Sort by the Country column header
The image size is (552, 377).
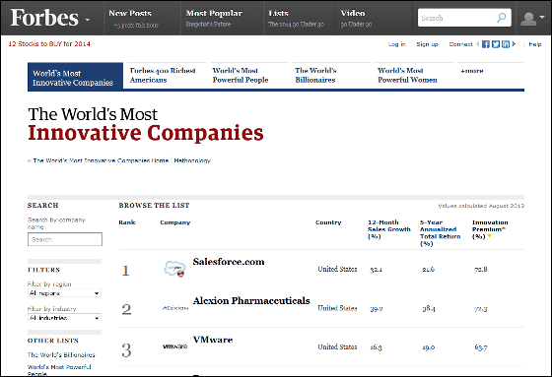coord(328,222)
